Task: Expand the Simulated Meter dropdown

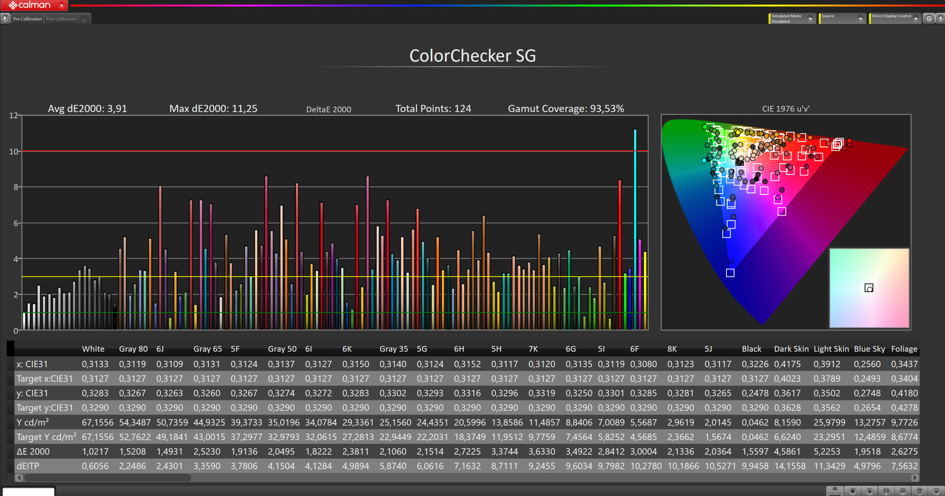Action: click(811, 18)
